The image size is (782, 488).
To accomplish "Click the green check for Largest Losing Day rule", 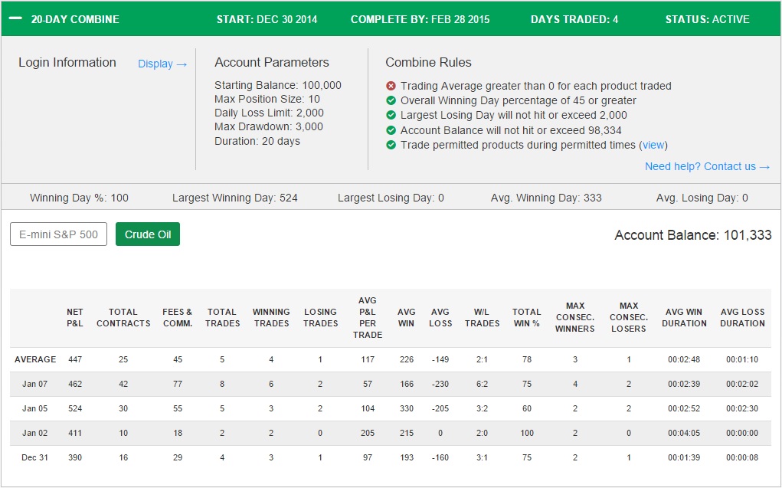I will click(x=391, y=115).
